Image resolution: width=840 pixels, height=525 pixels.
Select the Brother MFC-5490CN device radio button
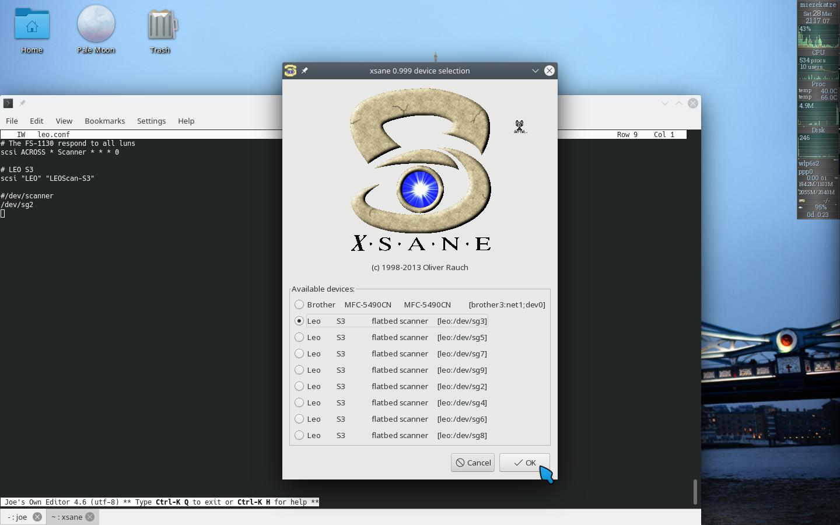[299, 304]
